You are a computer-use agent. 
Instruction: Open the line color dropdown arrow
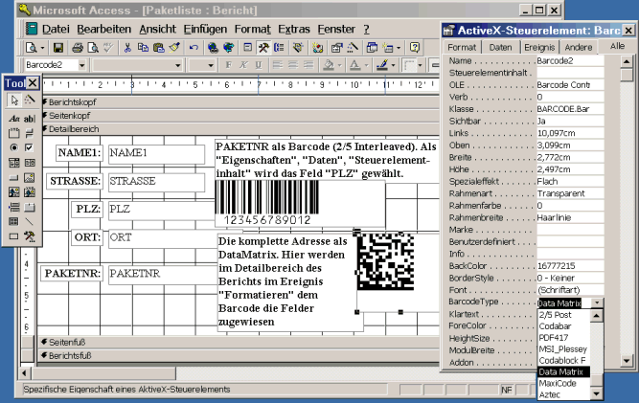[x=393, y=65]
